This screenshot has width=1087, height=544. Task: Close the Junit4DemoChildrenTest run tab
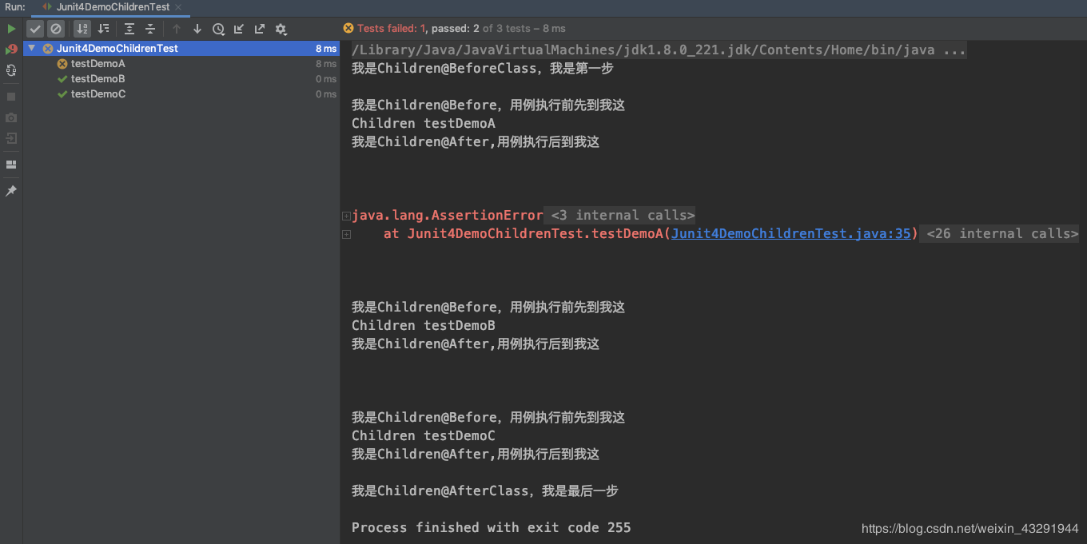(x=178, y=7)
